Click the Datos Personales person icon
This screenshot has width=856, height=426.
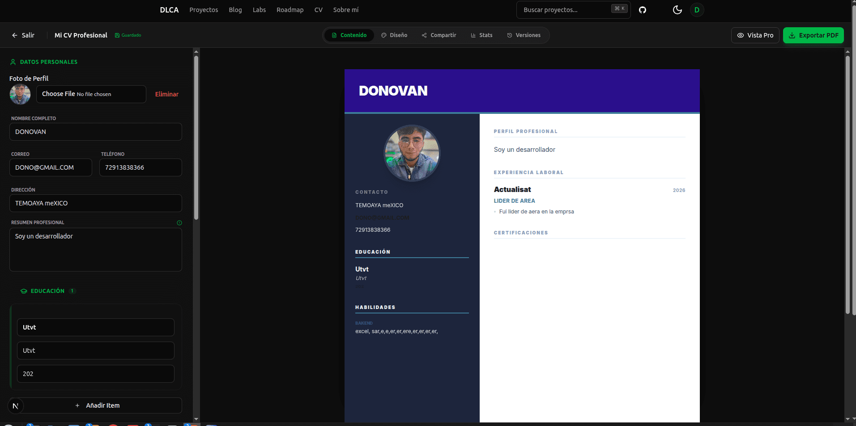(x=13, y=62)
